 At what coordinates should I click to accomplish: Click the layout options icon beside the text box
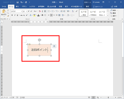point(54,46)
